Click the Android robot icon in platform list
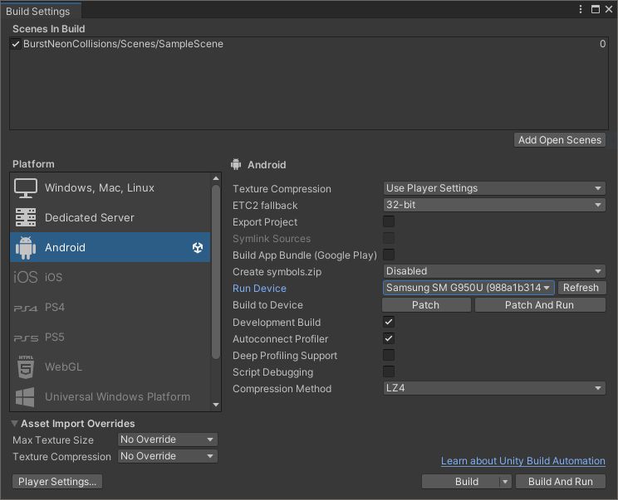This screenshot has width=618, height=500. coord(26,248)
